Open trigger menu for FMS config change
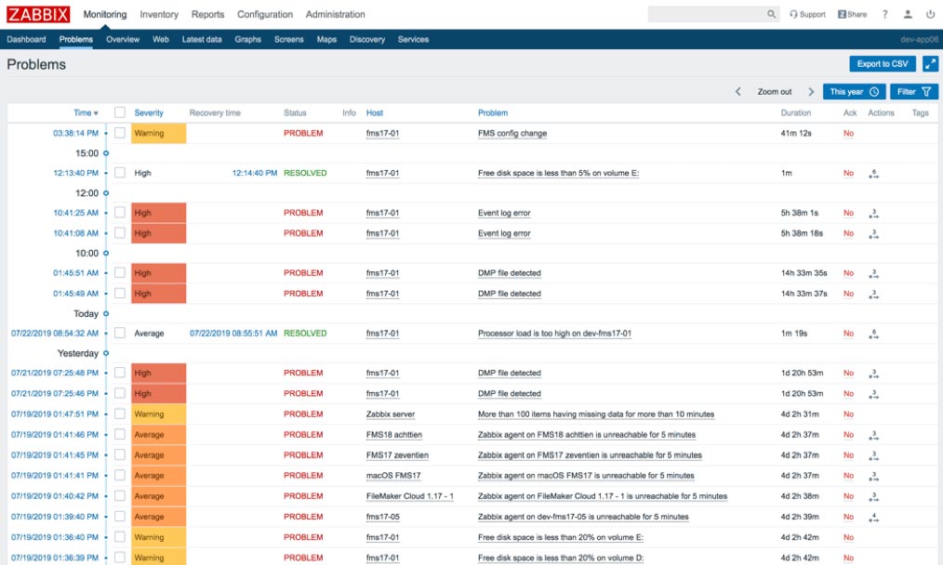943x565 pixels. 512,133
